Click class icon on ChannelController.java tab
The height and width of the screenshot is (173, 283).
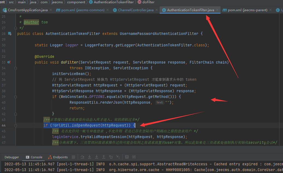tap(115, 10)
